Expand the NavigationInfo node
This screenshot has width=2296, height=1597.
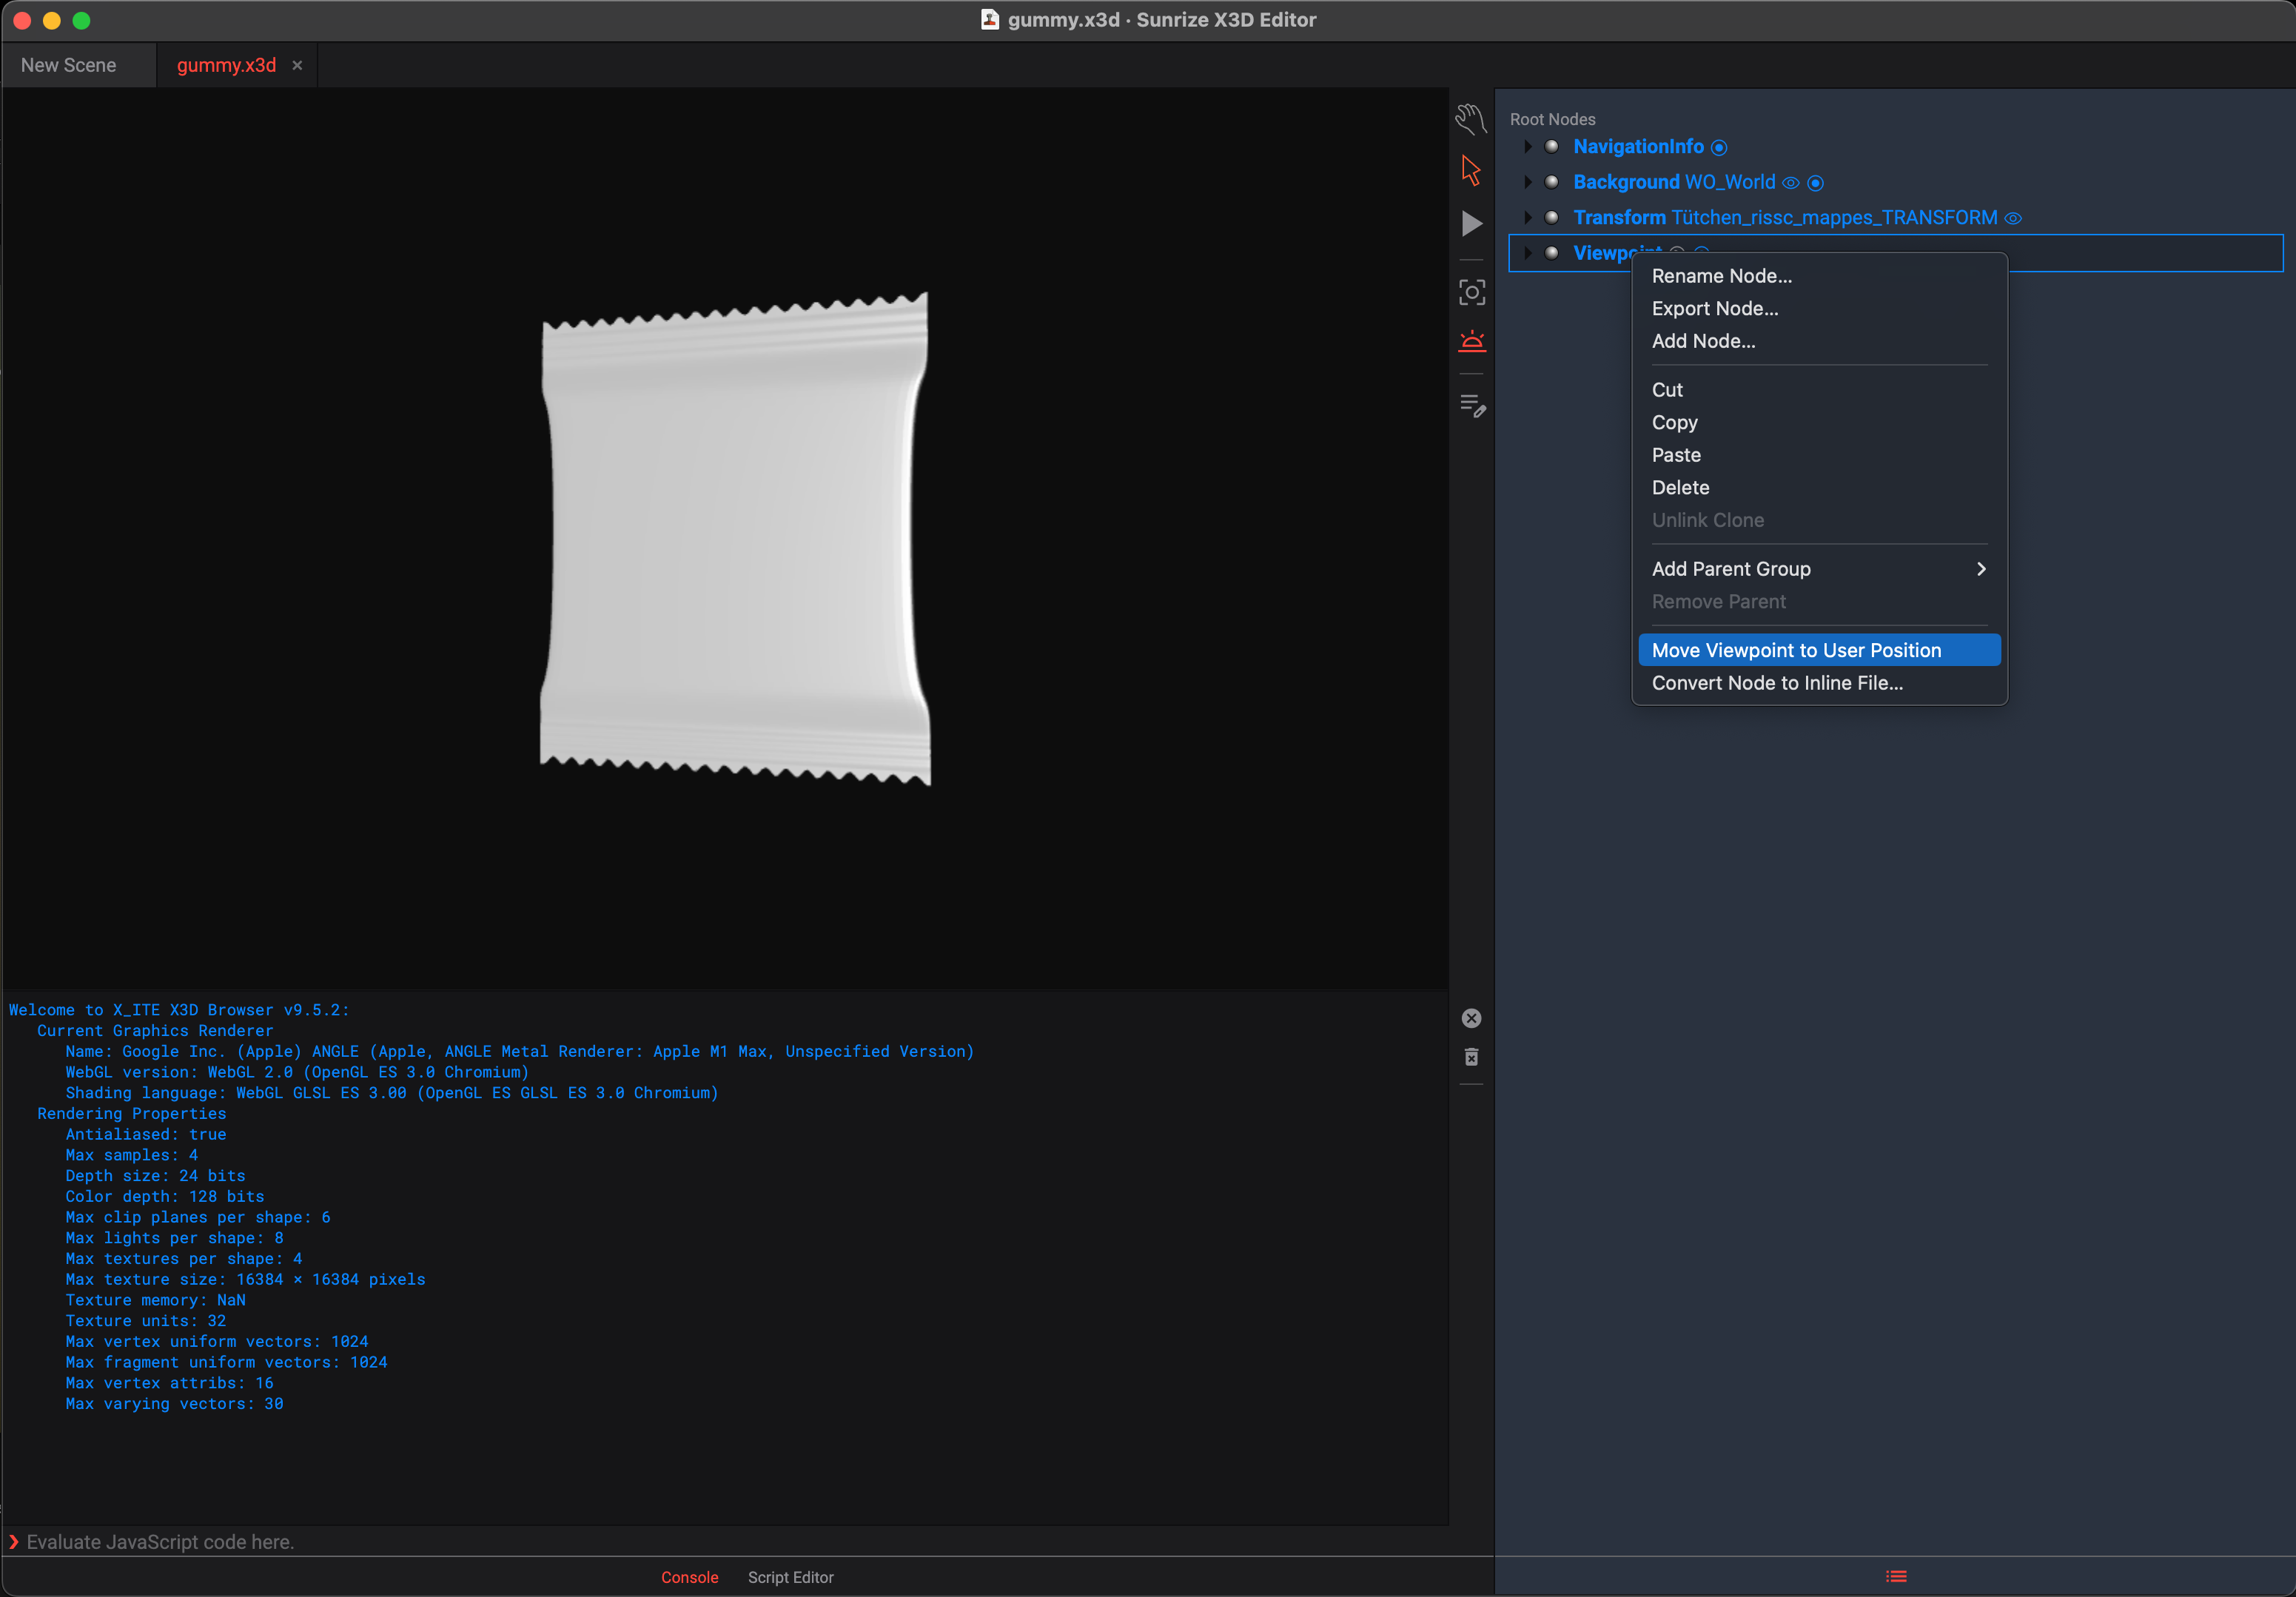click(1528, 147)
